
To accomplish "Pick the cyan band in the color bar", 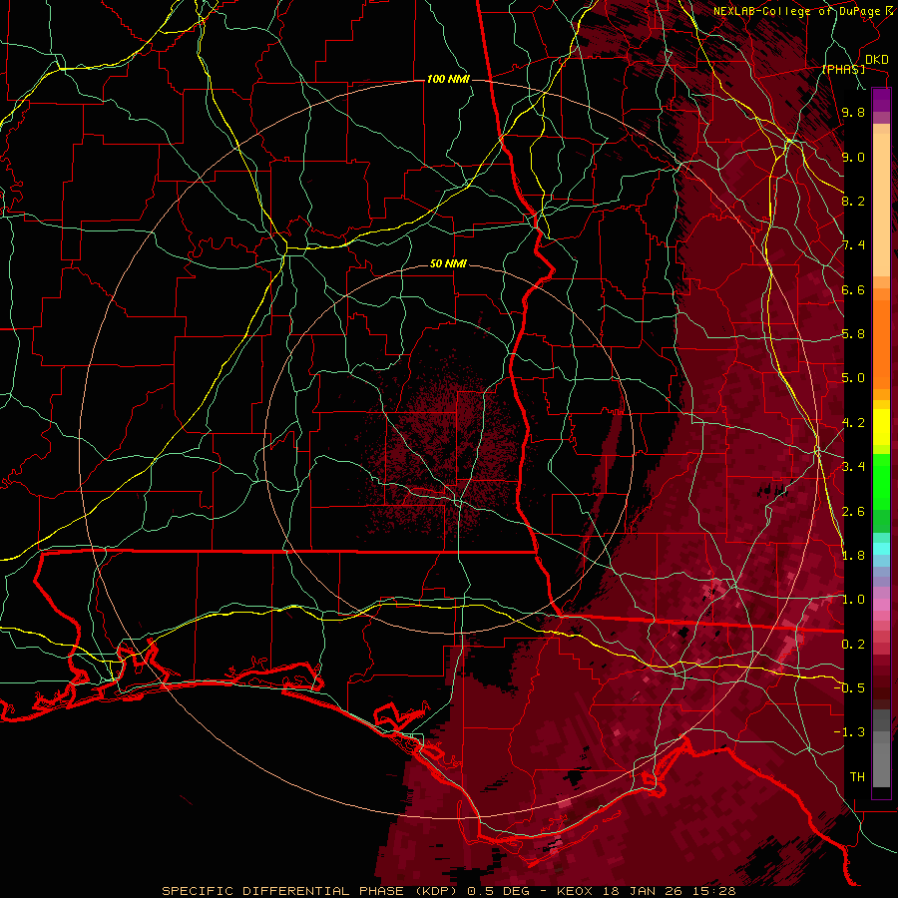I will (881, 549).
